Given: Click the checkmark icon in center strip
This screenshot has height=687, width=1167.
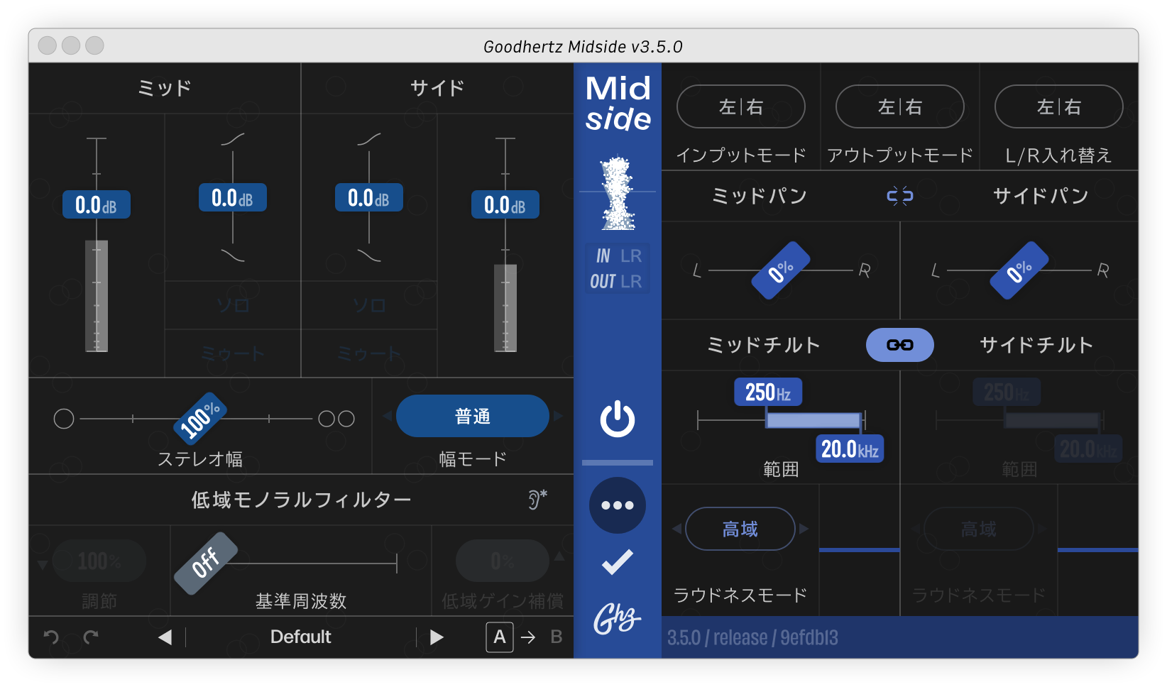Looking at the screenshot, I should click(x=617, y=562).
